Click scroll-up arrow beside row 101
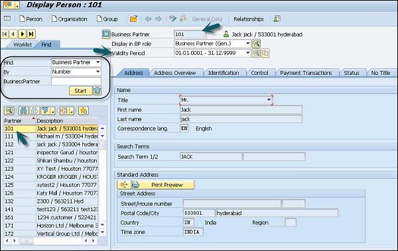 point(102,128)
